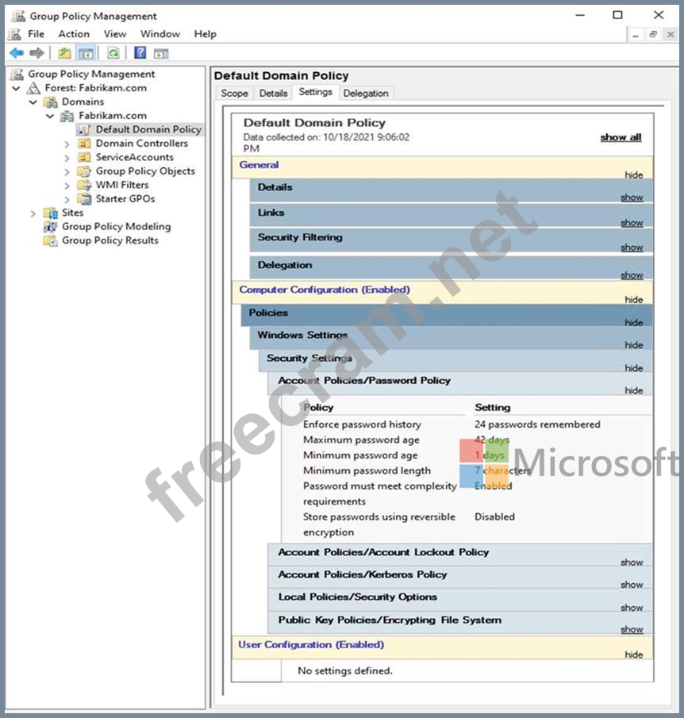Toggle the Show/Hide Action Pane icon

point(161,53)
